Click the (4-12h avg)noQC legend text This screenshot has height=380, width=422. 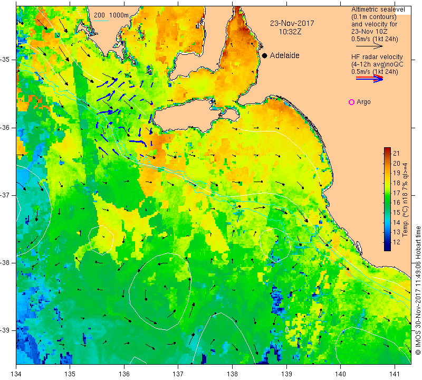tap(377, 64)
